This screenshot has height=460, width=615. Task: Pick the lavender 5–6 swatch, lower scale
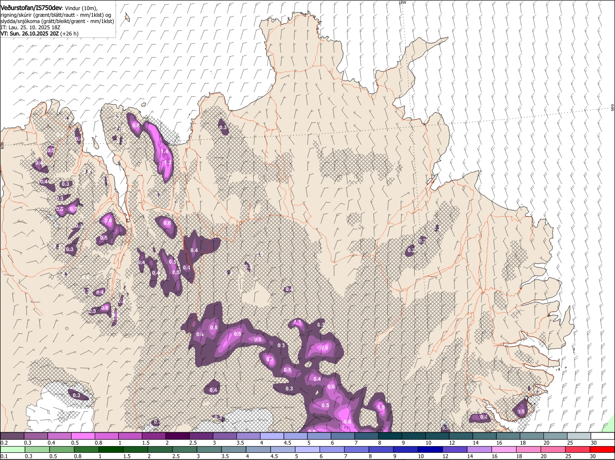point(307,449)
